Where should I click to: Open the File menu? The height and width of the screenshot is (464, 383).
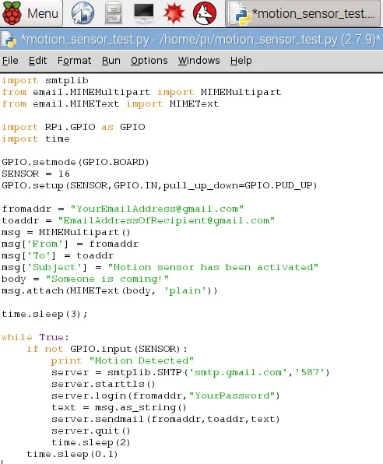10,61
